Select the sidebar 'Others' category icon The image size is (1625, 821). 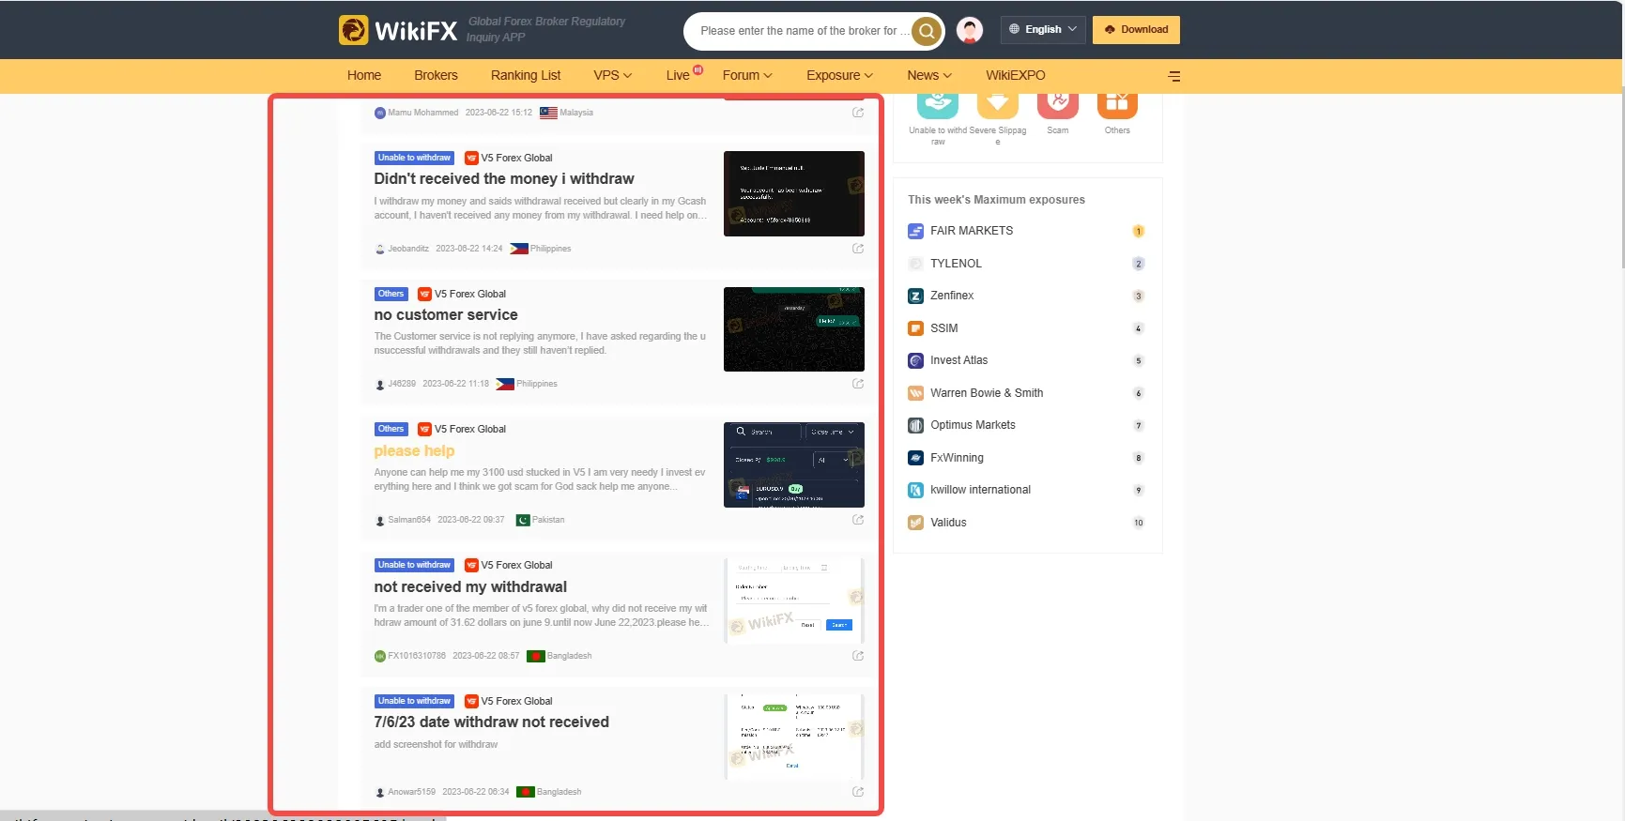pos(1117,105)
